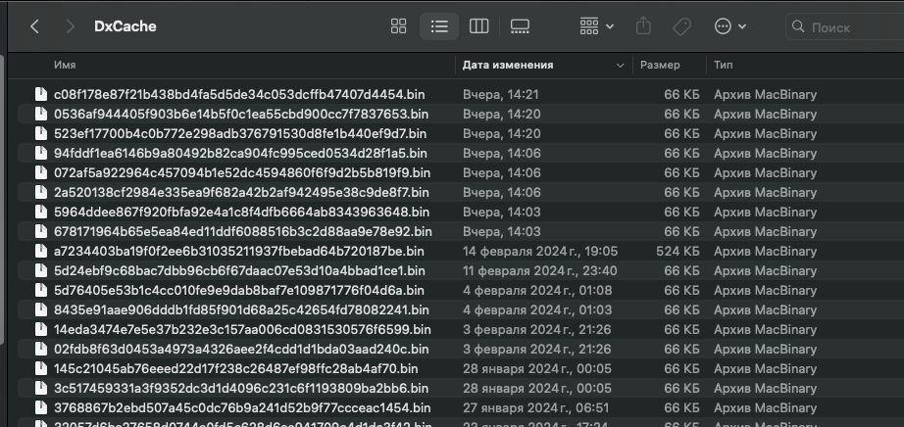Click date 14 февраля 2024 г., 19:05
Viewport: 904px width, 427px height.
pos(540,252)
